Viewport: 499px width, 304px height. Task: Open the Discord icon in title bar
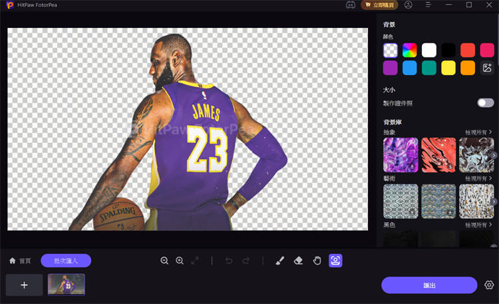[351, 5]
